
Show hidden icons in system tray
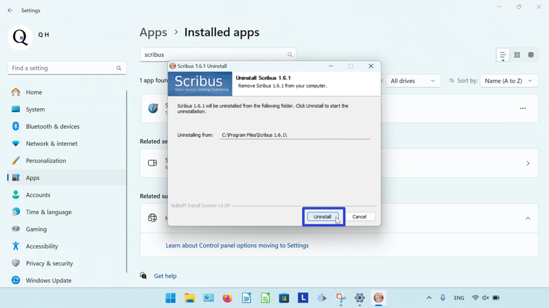click(429, 298)
